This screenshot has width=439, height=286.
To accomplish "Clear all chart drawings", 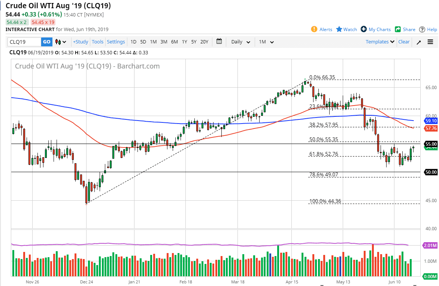I will (404, 42).
